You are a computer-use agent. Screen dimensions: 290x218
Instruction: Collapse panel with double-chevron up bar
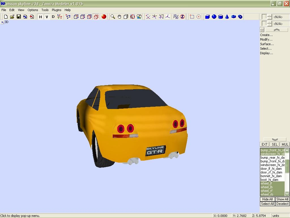click(x=276, y=30)
